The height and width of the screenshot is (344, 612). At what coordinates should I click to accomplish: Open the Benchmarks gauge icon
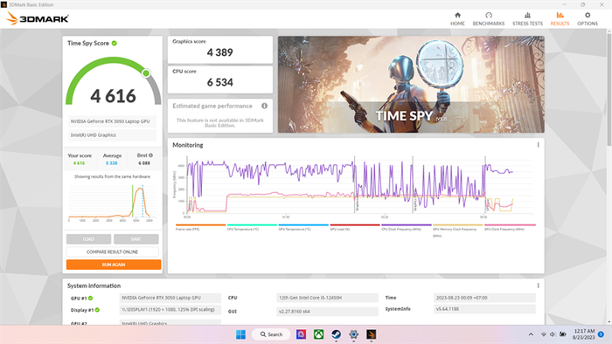click(489, 15)
